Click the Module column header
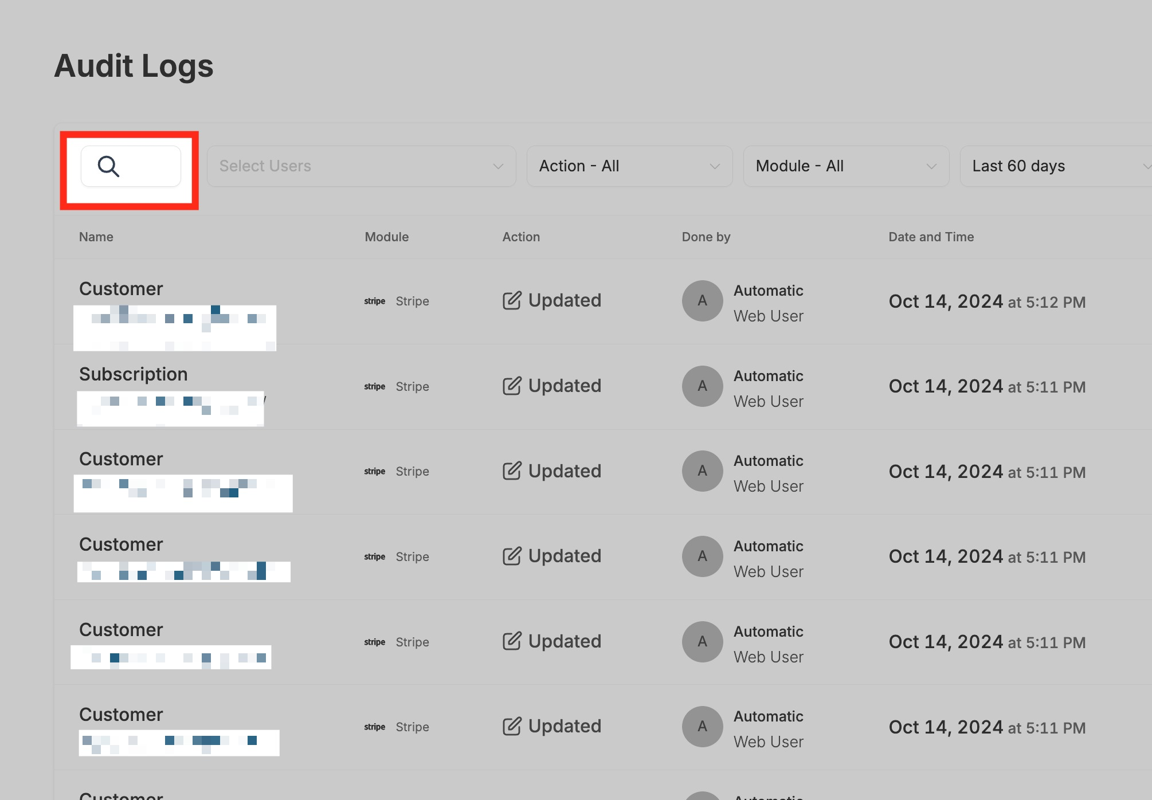The image size is (1152, 800). (387, 237)
